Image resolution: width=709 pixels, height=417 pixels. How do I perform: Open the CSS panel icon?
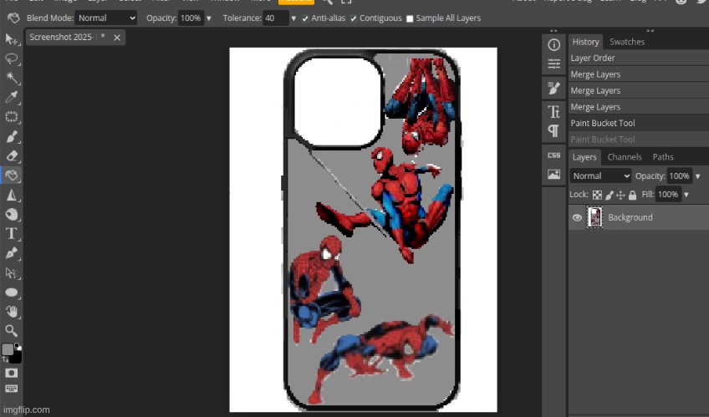[x=553, y=155]
